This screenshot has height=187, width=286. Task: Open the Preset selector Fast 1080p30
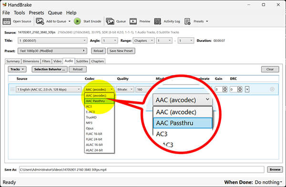(52, 51)
